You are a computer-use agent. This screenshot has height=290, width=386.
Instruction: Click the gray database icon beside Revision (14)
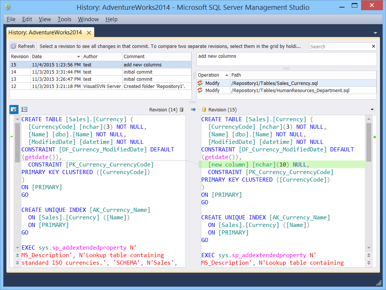pos(181,110)
